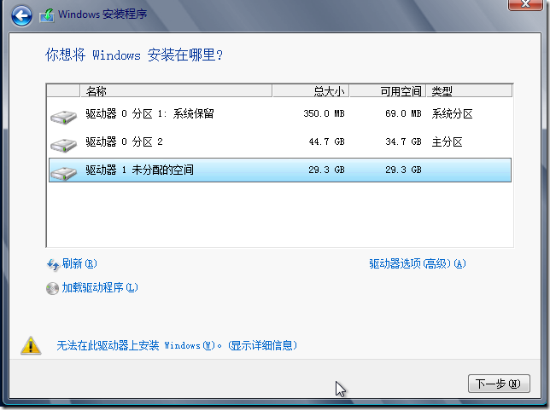This screenshot has width=550, height=410.
Task: Open 驱动器选项(高级)(A) link
Action: (x=418, y=263)
